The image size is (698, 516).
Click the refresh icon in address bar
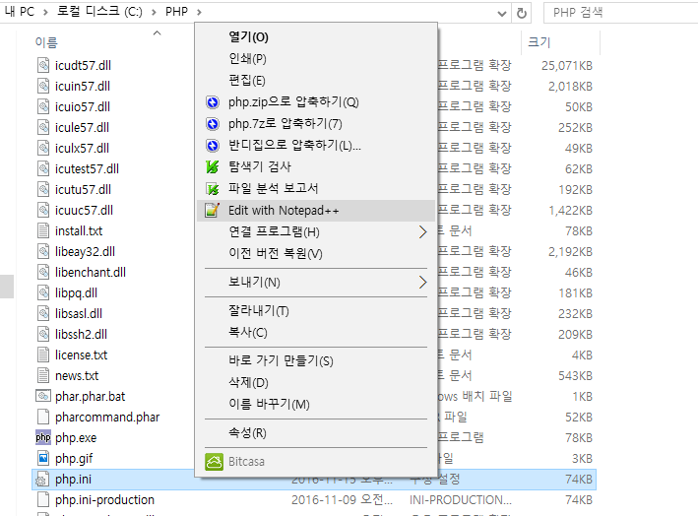click(x=521, y=14)
